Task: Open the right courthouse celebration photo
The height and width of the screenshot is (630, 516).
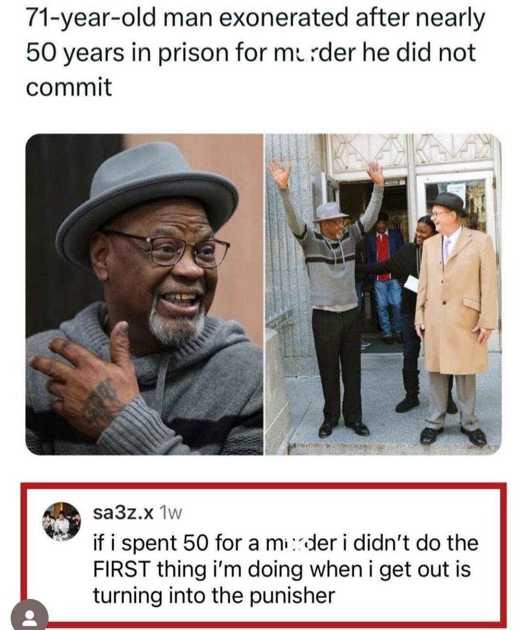Action: tap(383, 294)
